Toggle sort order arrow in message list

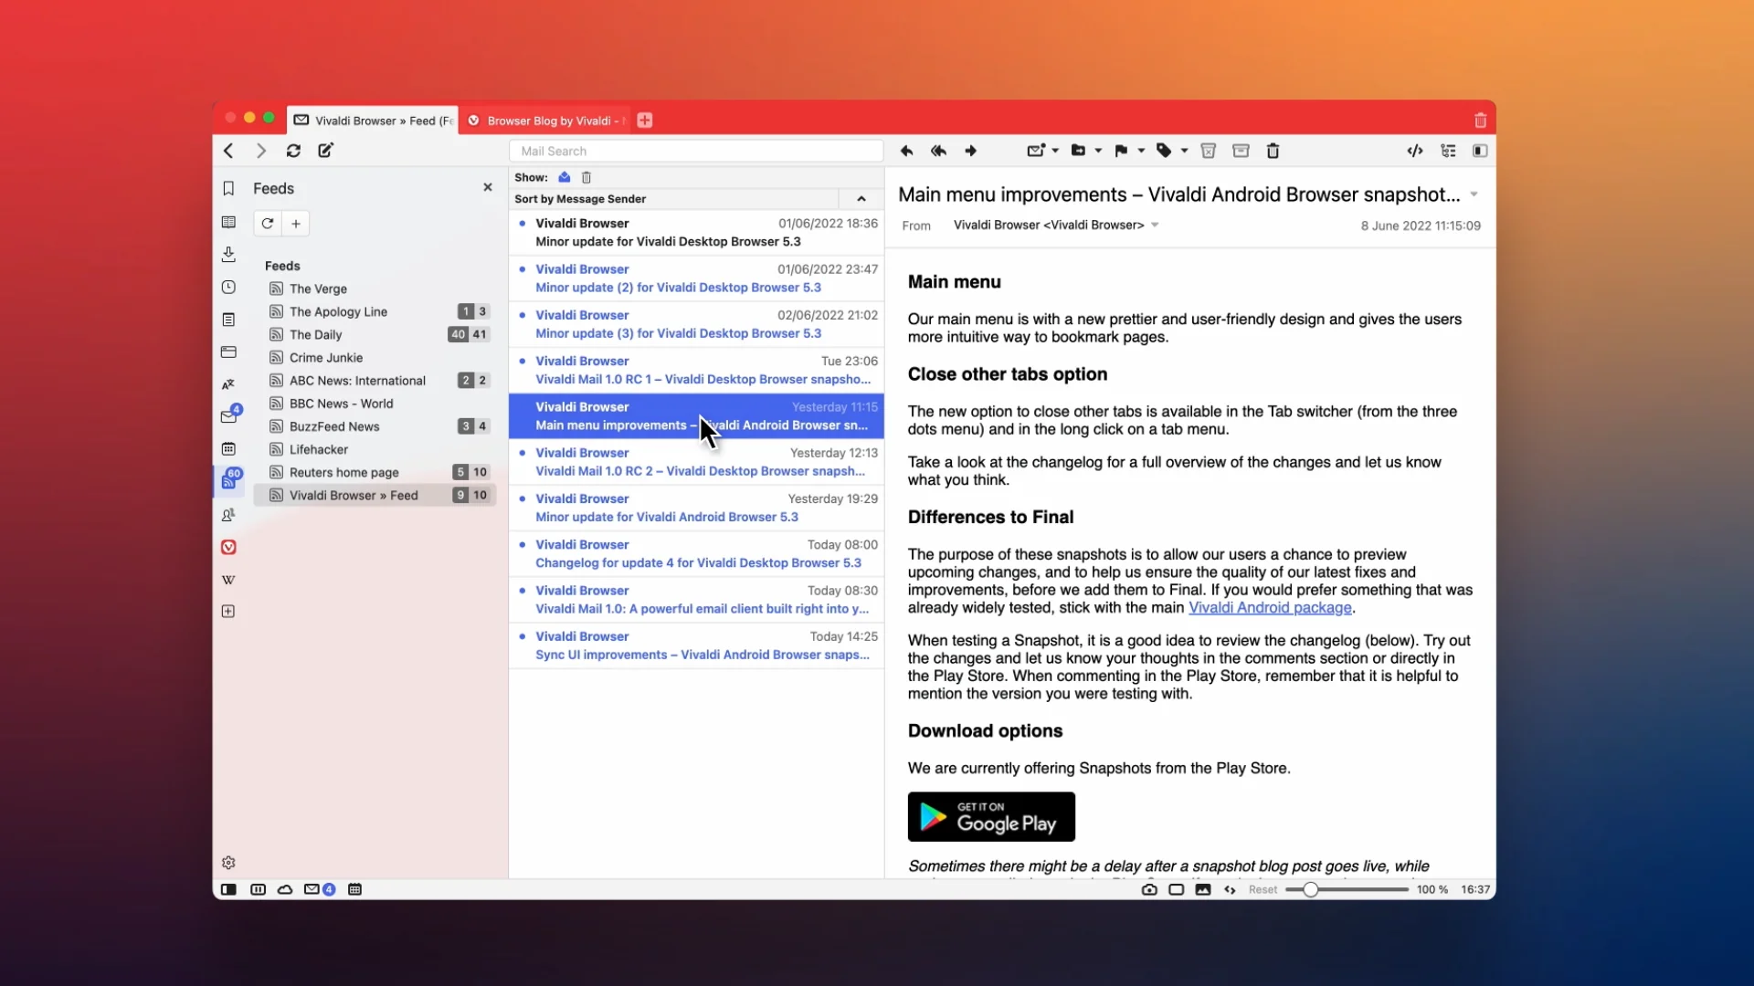pyautogui.click(x=861, y=199)
